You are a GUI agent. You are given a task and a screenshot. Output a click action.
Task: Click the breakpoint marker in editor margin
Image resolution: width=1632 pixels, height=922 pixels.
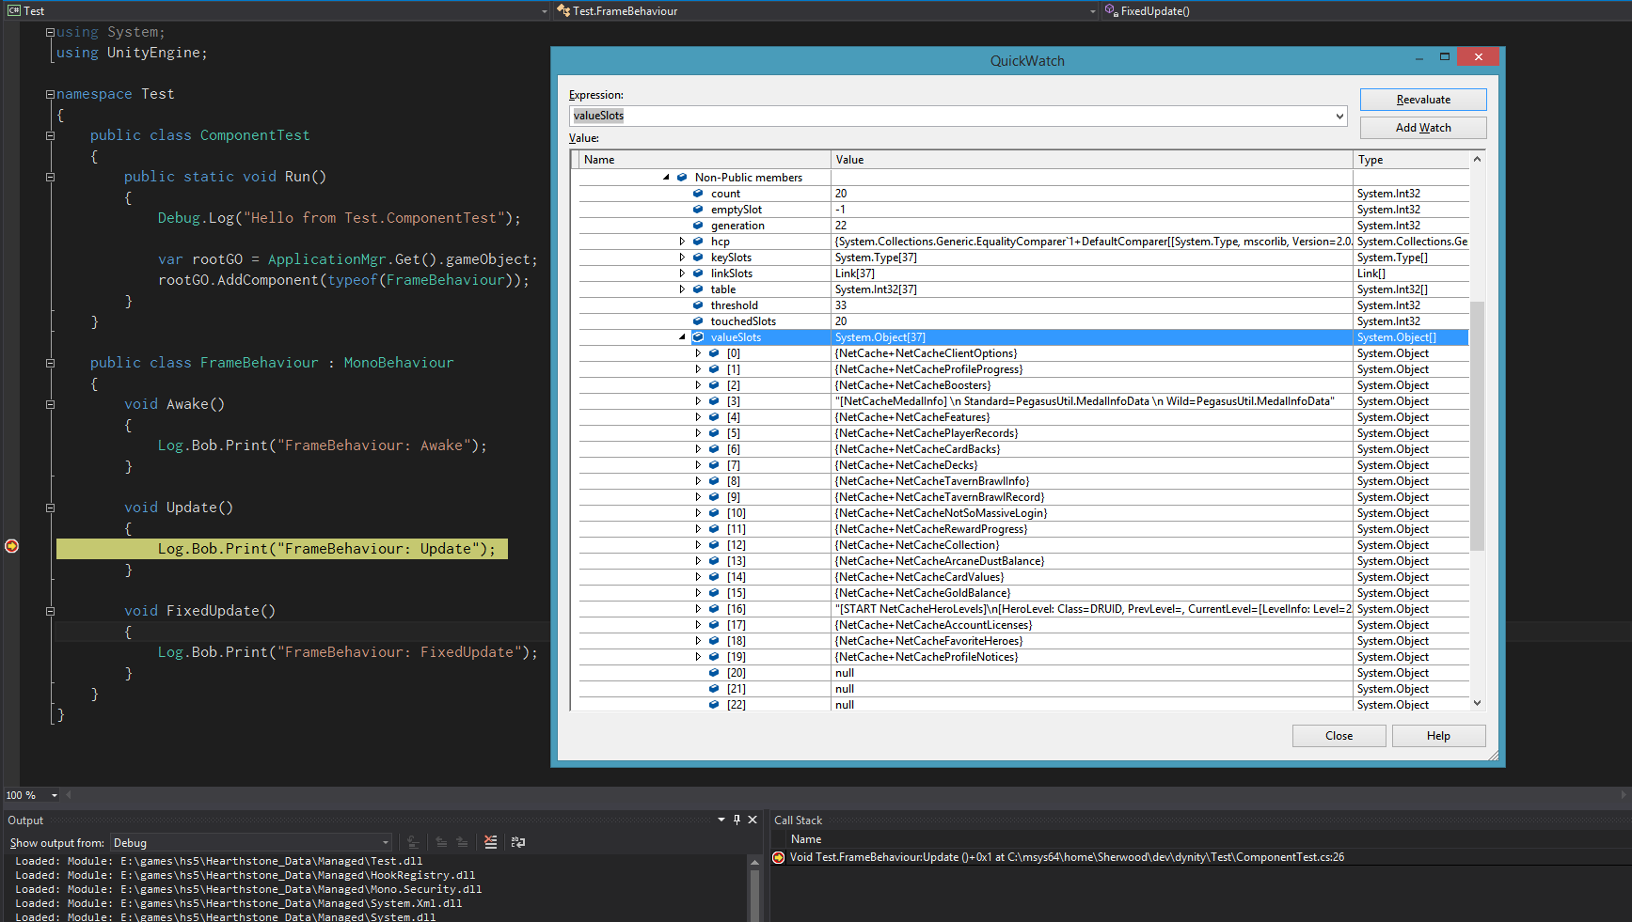tap(11, 546)
